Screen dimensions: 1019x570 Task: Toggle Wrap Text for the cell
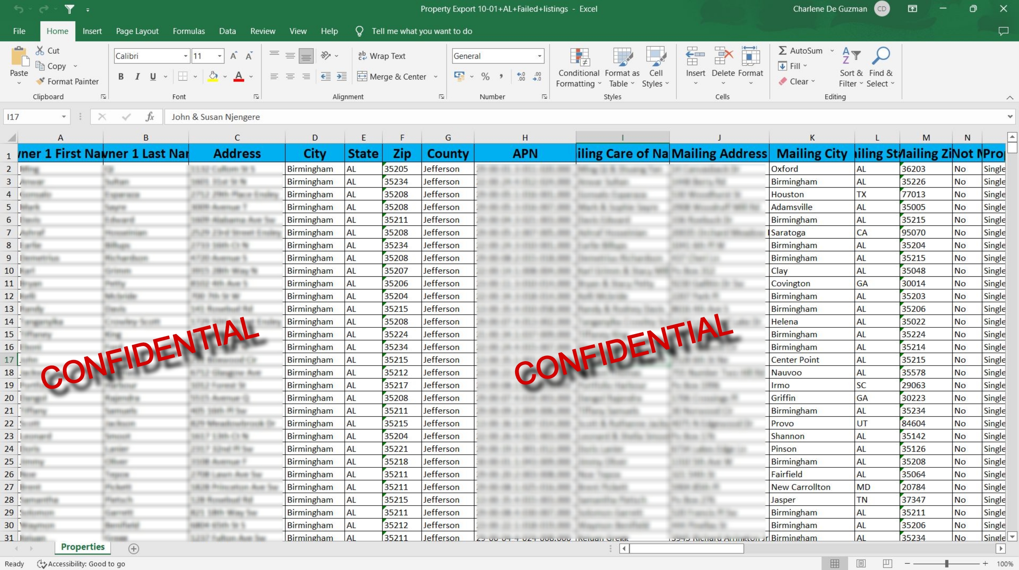[382, 56]
